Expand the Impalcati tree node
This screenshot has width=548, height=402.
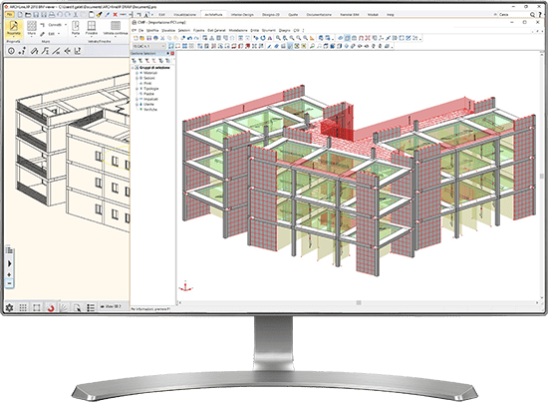coord(137,99)
